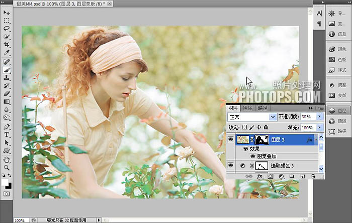352x223 pixels.
Task: Open the opacity 不透明度 slider arrow
Action: (320, 117)
